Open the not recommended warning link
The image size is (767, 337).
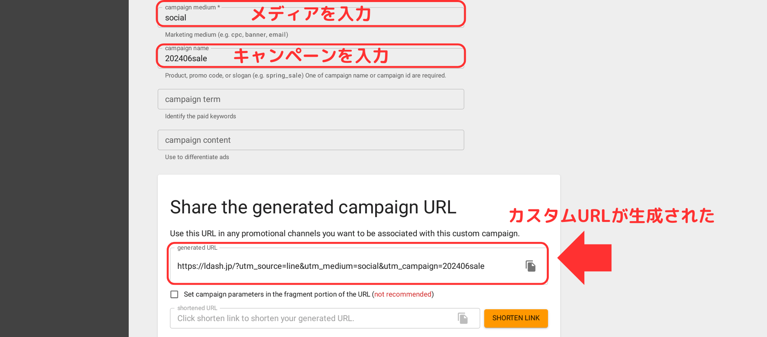[x=403, y=294]
